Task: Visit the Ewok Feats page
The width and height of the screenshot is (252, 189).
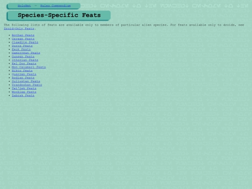Action: [x=21, y=49]
